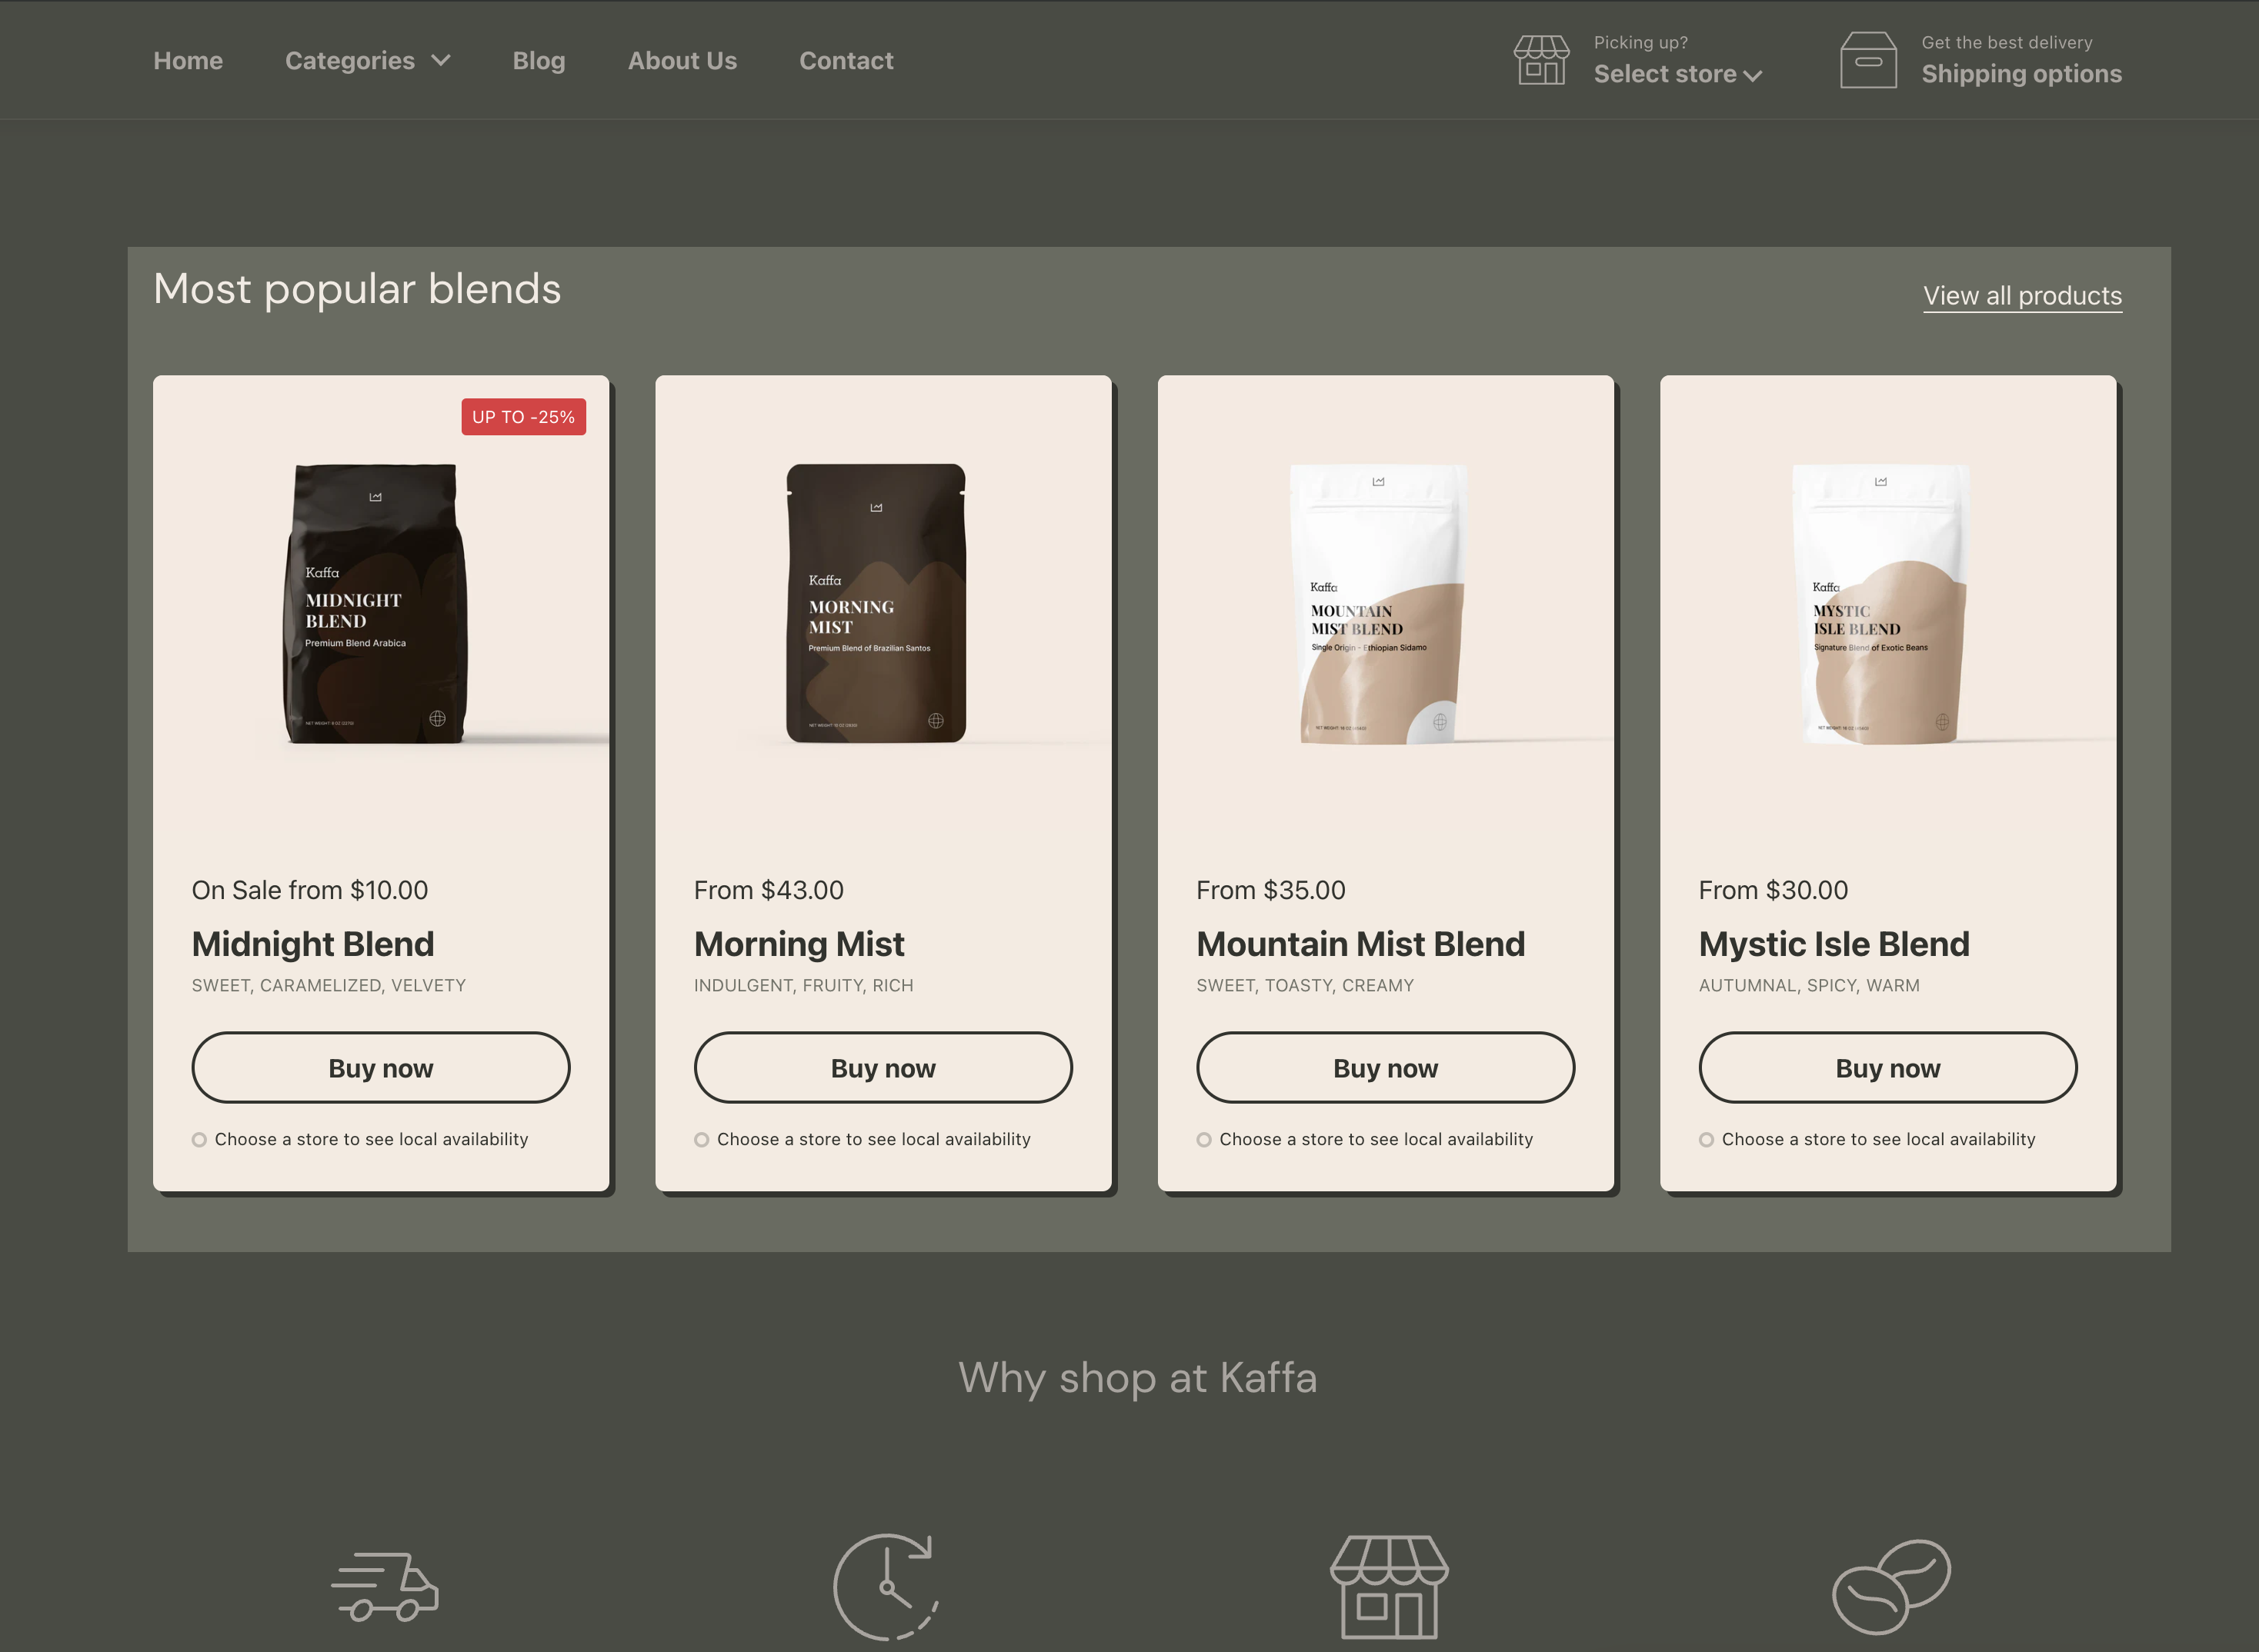
Task: Click the store pickup icon in header
Action: pyautogui.click(x=1540, y=60)
